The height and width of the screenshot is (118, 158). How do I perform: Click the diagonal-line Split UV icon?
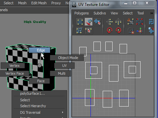[x=131, y=30]
